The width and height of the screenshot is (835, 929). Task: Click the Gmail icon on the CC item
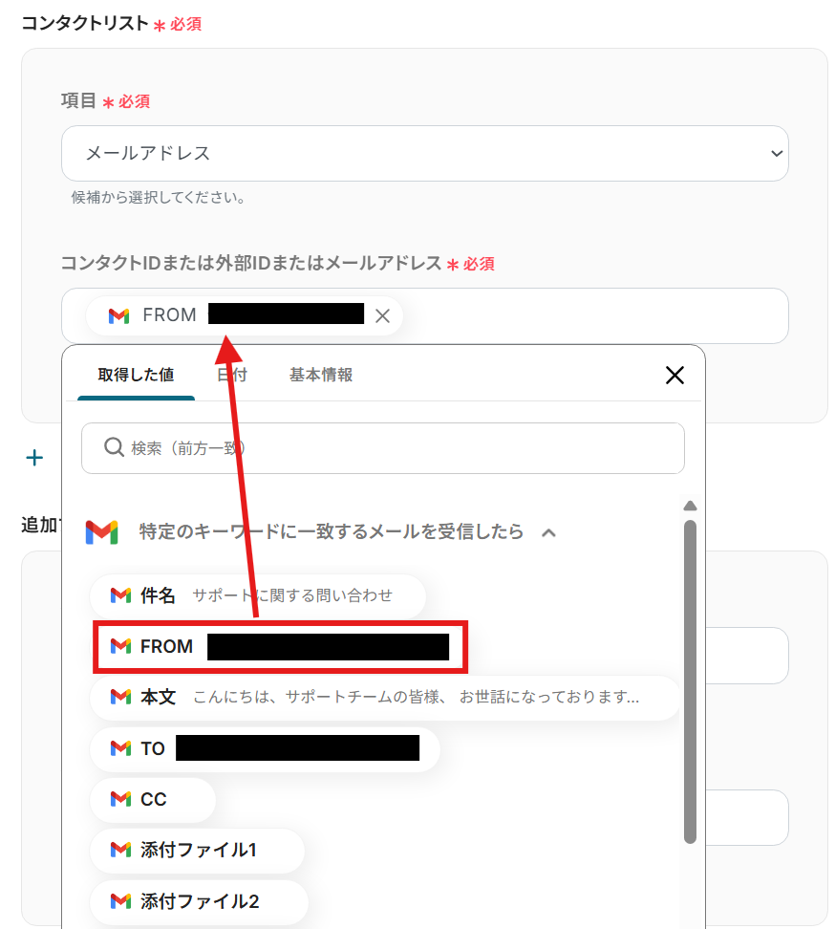120,799
